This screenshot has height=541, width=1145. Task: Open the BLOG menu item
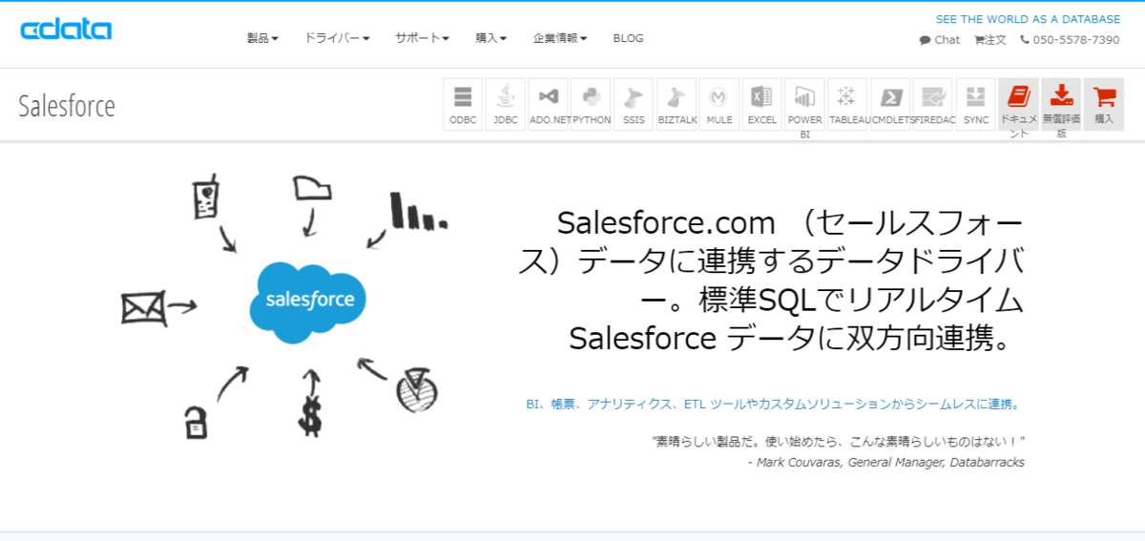pos(628,38)
